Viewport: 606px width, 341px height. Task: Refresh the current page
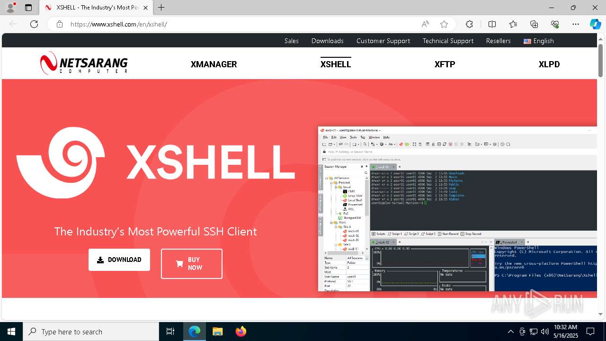[34, 24]
